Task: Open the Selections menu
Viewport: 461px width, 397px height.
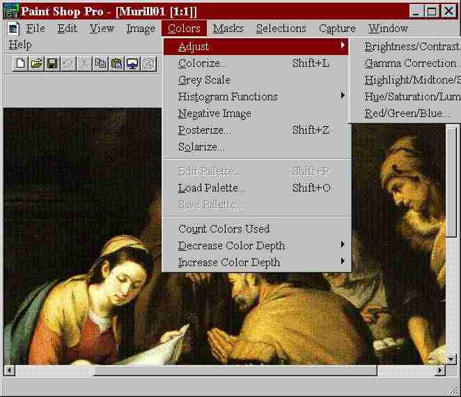Action: coord(281,29)
